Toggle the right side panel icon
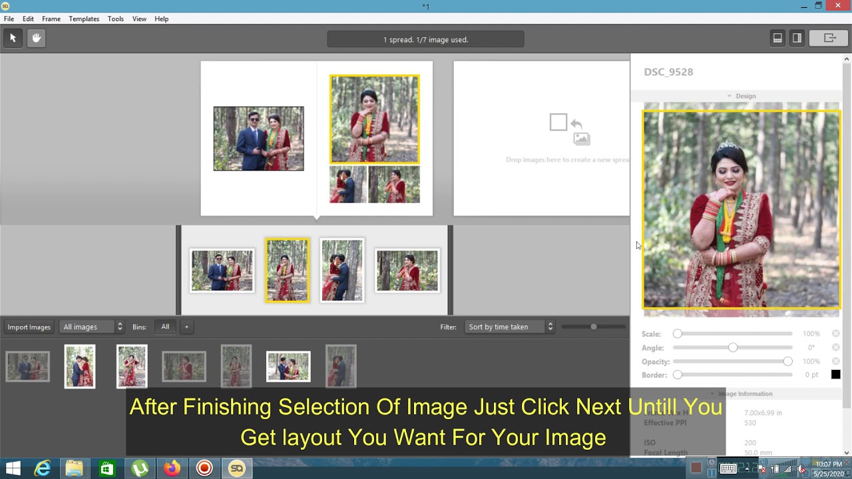The height and width of the screenshot is (479, 852). tap(797, 38)
